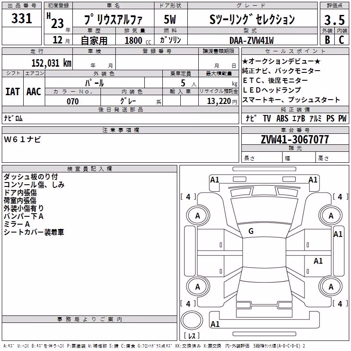This screenshot has height=351, width=351.
Task: Click the overall score 3.5
Action: pyautogui.click(x=334, y=20)
